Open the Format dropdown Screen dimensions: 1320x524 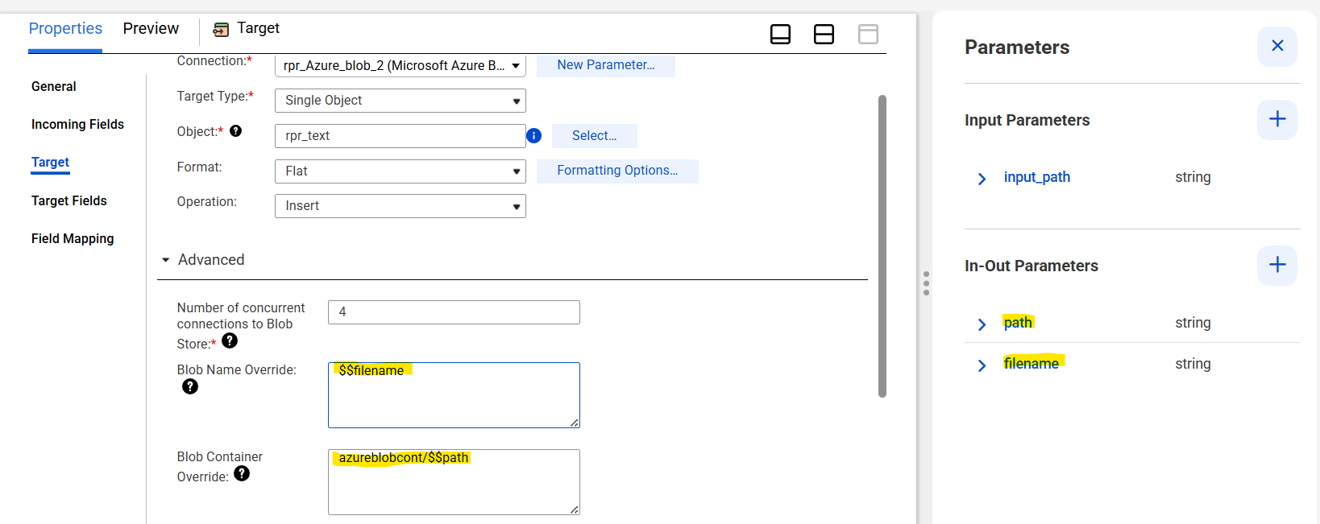click(401, 171)
